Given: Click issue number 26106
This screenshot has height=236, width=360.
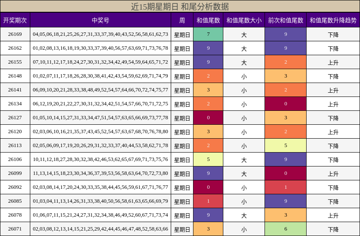Looking at the screenshot, I should click(x=15, y=159).
